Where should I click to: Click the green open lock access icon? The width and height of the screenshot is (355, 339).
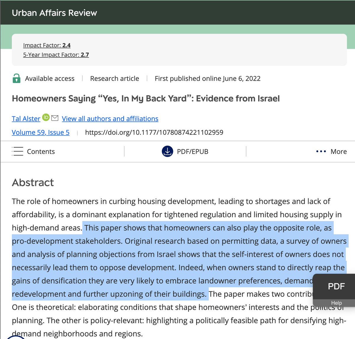[17, 78]
